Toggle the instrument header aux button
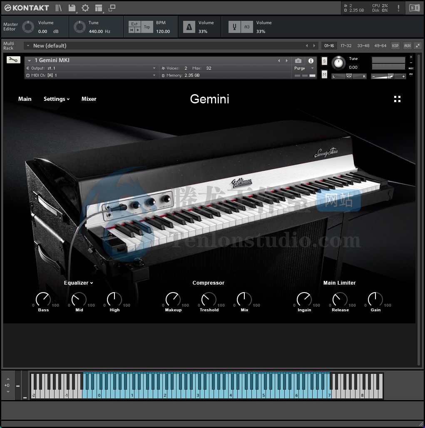The image size is (425, 428). pyautogui.click(x=411, y=68)
